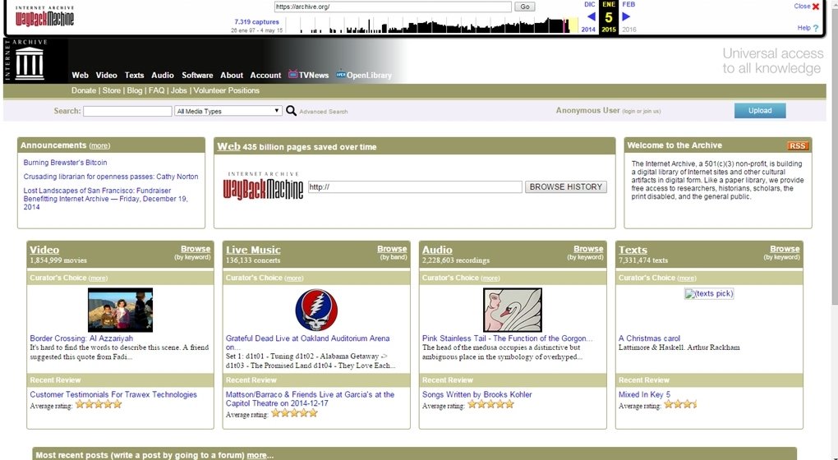The image size is (838, 460).
Task: Open the Grateful Dead skull thumbnail
Action: (316, 310)
